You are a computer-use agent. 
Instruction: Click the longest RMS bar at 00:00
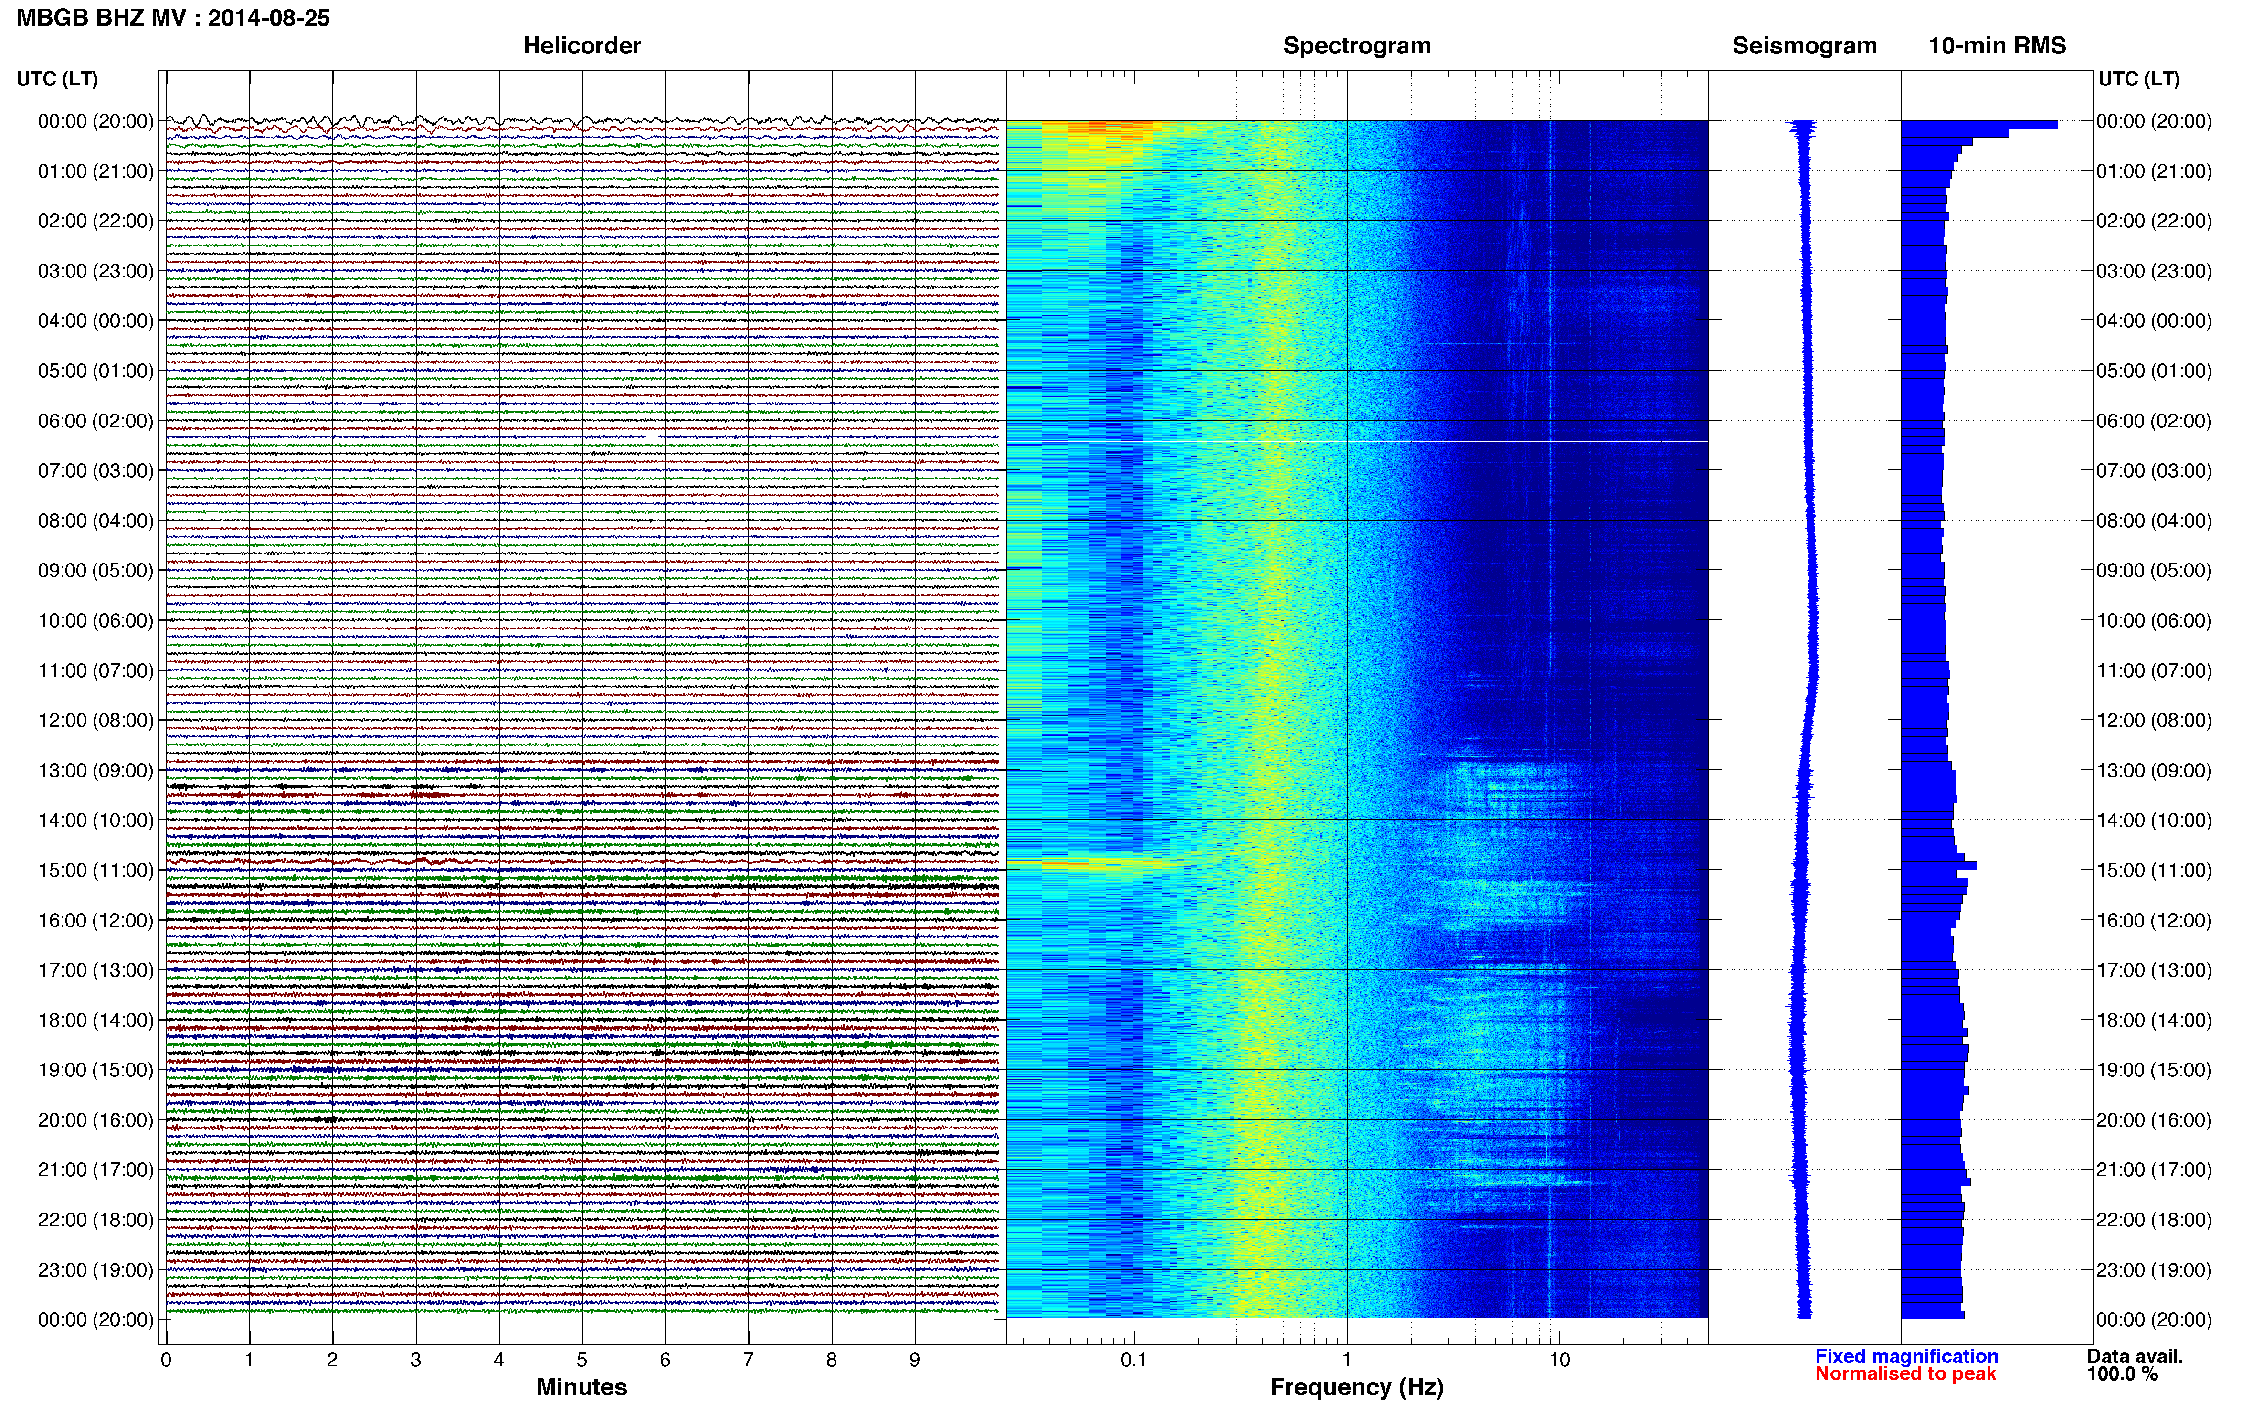(1979, 125)
